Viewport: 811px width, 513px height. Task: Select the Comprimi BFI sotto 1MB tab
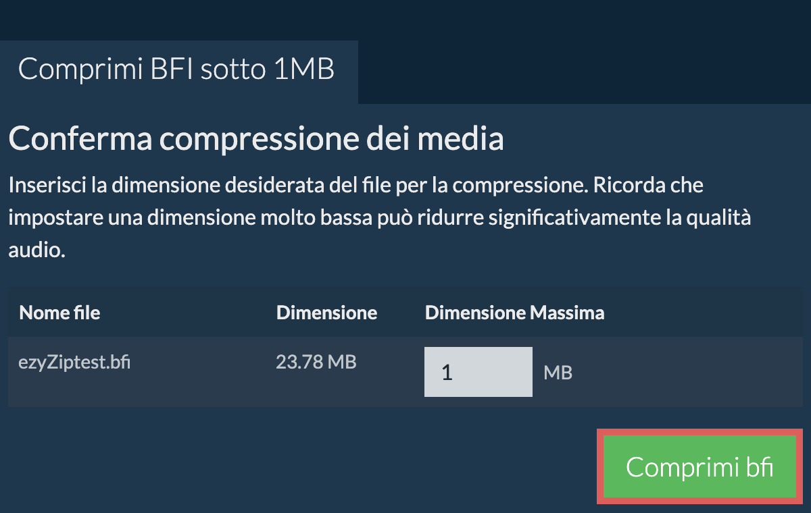pyautogui.click(x=176, y=70)
